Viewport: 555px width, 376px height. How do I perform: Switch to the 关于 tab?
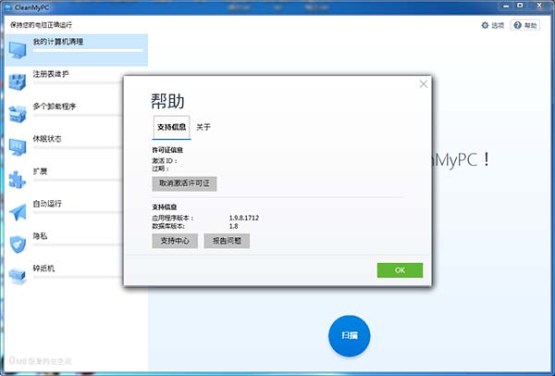(203, 127)
